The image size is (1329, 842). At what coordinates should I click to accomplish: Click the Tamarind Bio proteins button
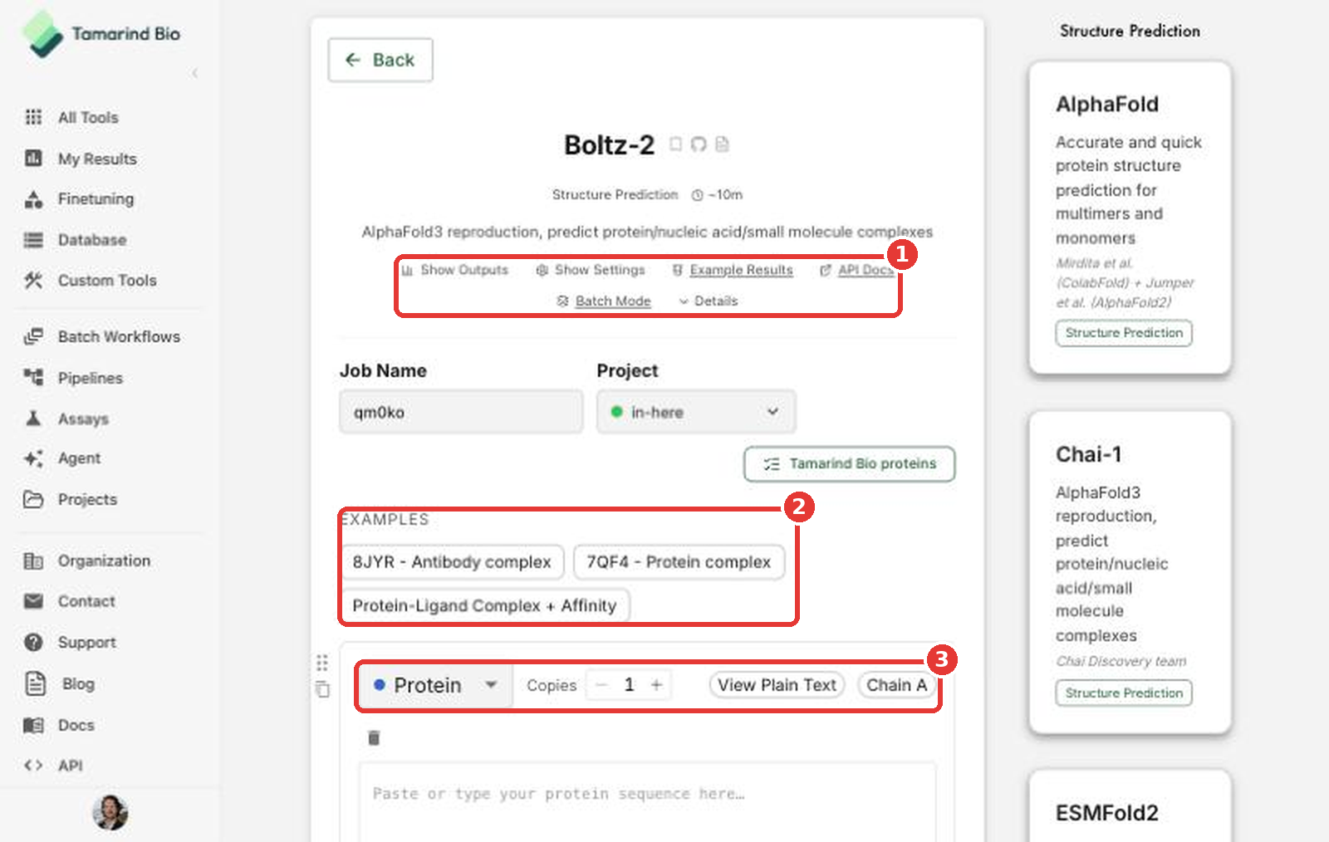[850, 463]
